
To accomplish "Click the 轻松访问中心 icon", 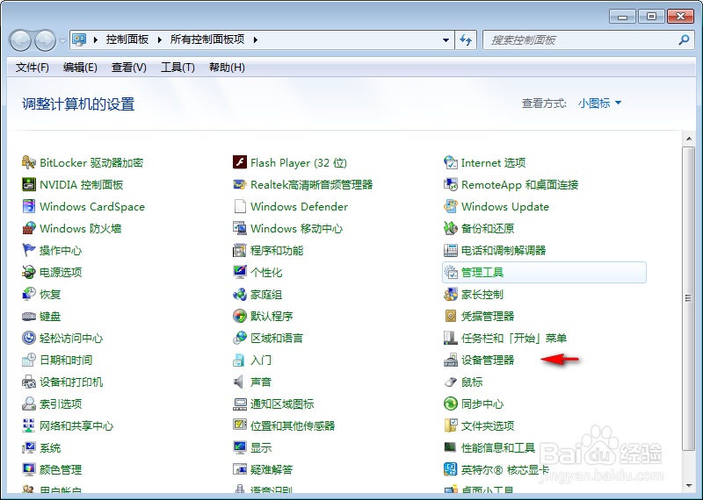I will (29, 338).
